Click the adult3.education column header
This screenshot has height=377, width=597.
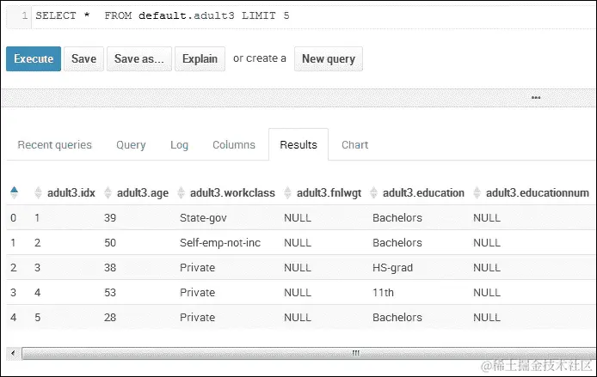tap(423, 192)
